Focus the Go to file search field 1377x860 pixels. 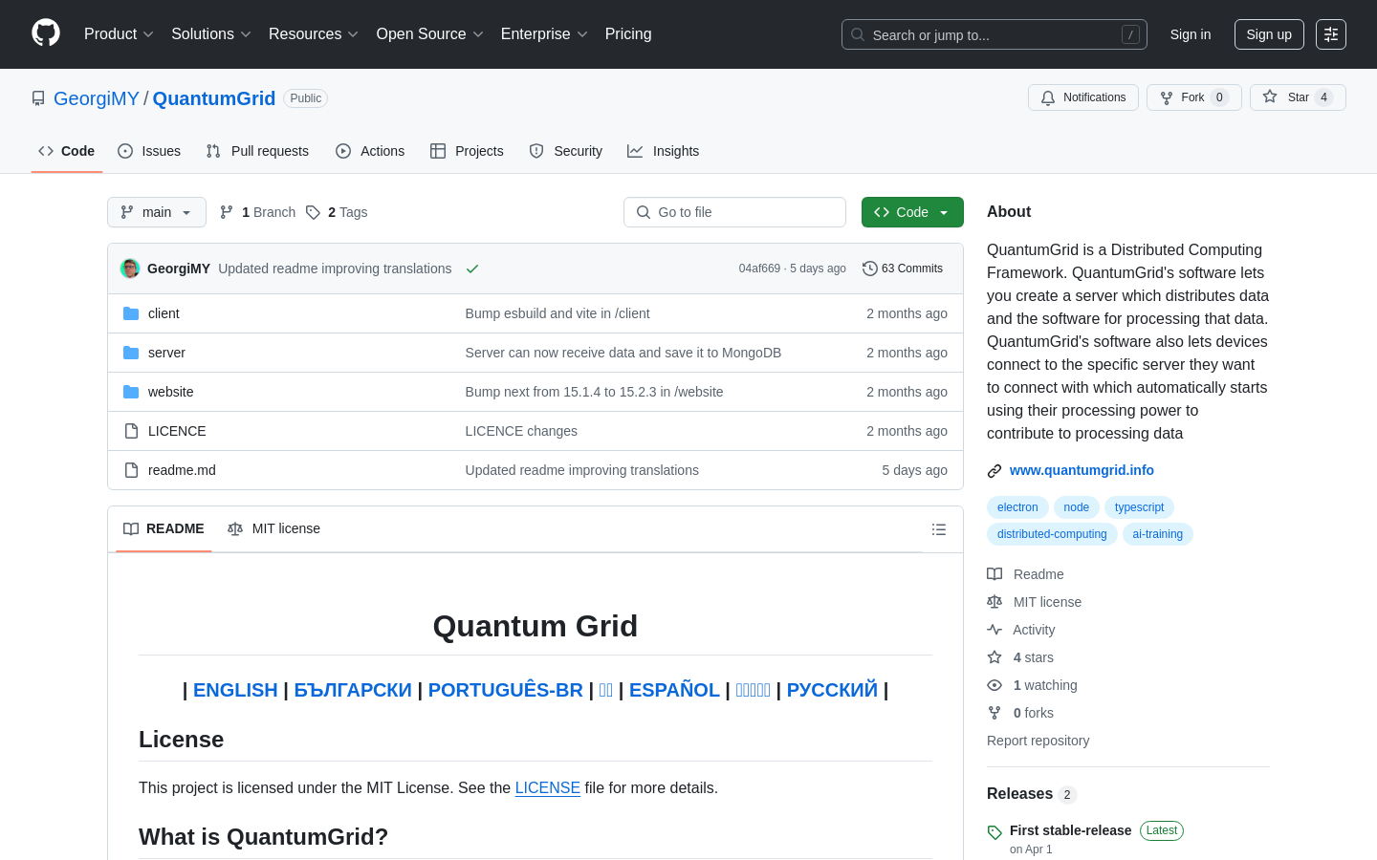pyautogui.click(x=734, y=212)
